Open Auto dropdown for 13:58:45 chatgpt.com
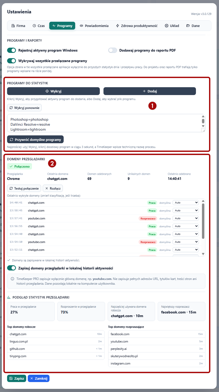 pyautogui.click(x=186, y=211)
